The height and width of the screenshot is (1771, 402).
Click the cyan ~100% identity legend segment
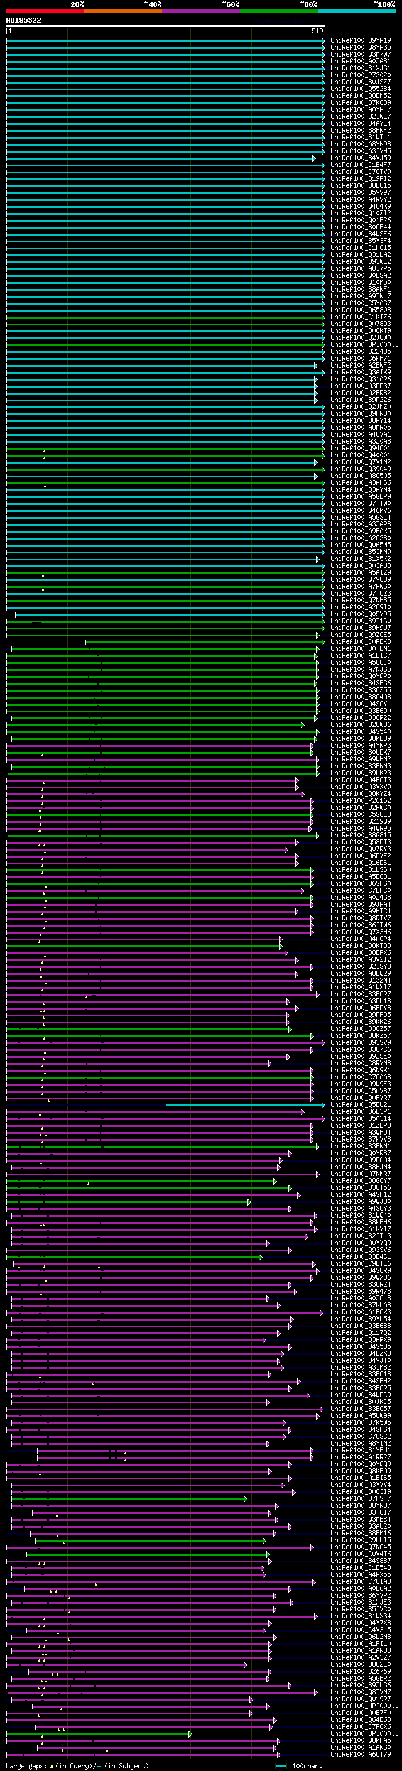357,11
